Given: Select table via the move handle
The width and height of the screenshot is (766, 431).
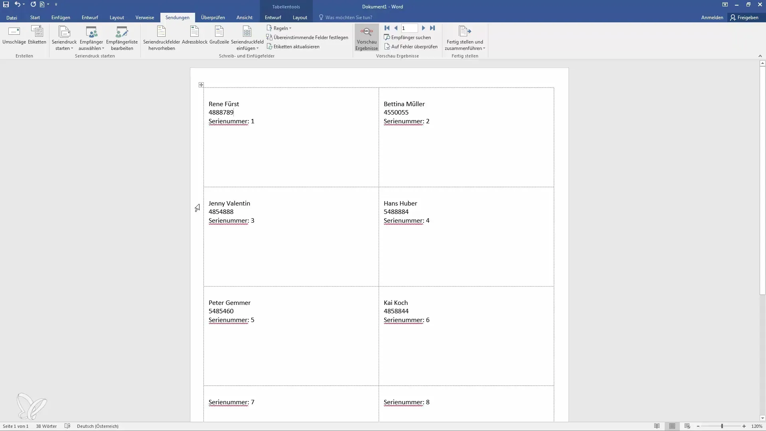Looking at the screenshot, I should (201, 85).
